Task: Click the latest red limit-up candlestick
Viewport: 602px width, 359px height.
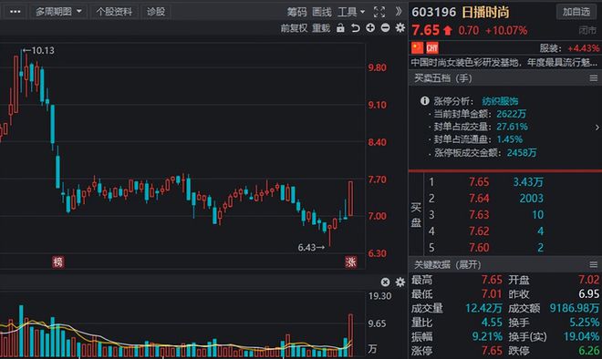Action: click(x=350, y=199)
